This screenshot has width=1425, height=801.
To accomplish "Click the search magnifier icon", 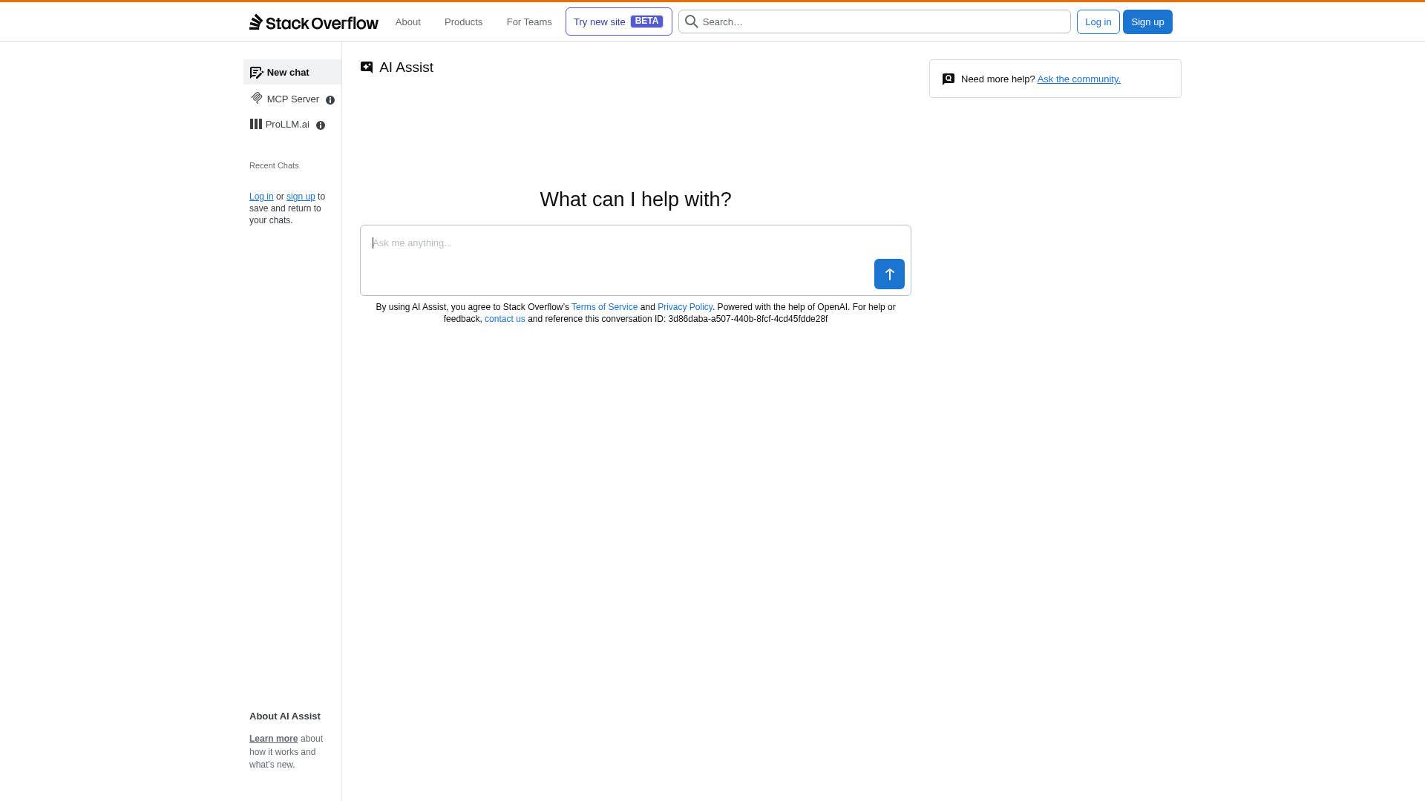I will click(x=691, y=22).
